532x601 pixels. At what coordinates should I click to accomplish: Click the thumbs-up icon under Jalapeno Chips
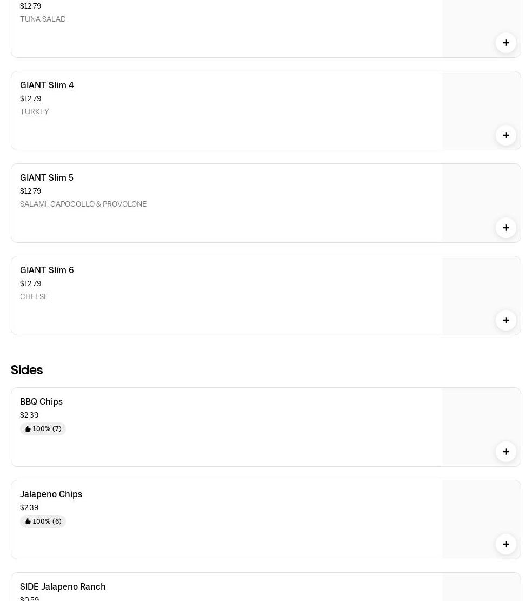point(28,521)
